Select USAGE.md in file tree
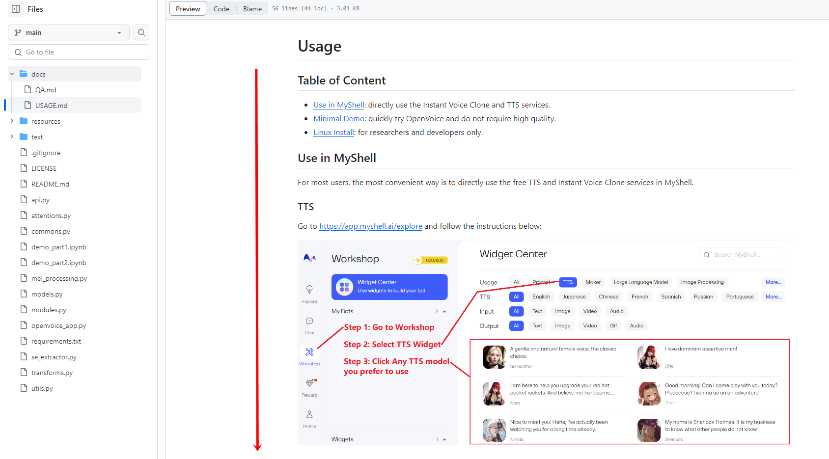829x459 pixels. click(x=51, y=106)
